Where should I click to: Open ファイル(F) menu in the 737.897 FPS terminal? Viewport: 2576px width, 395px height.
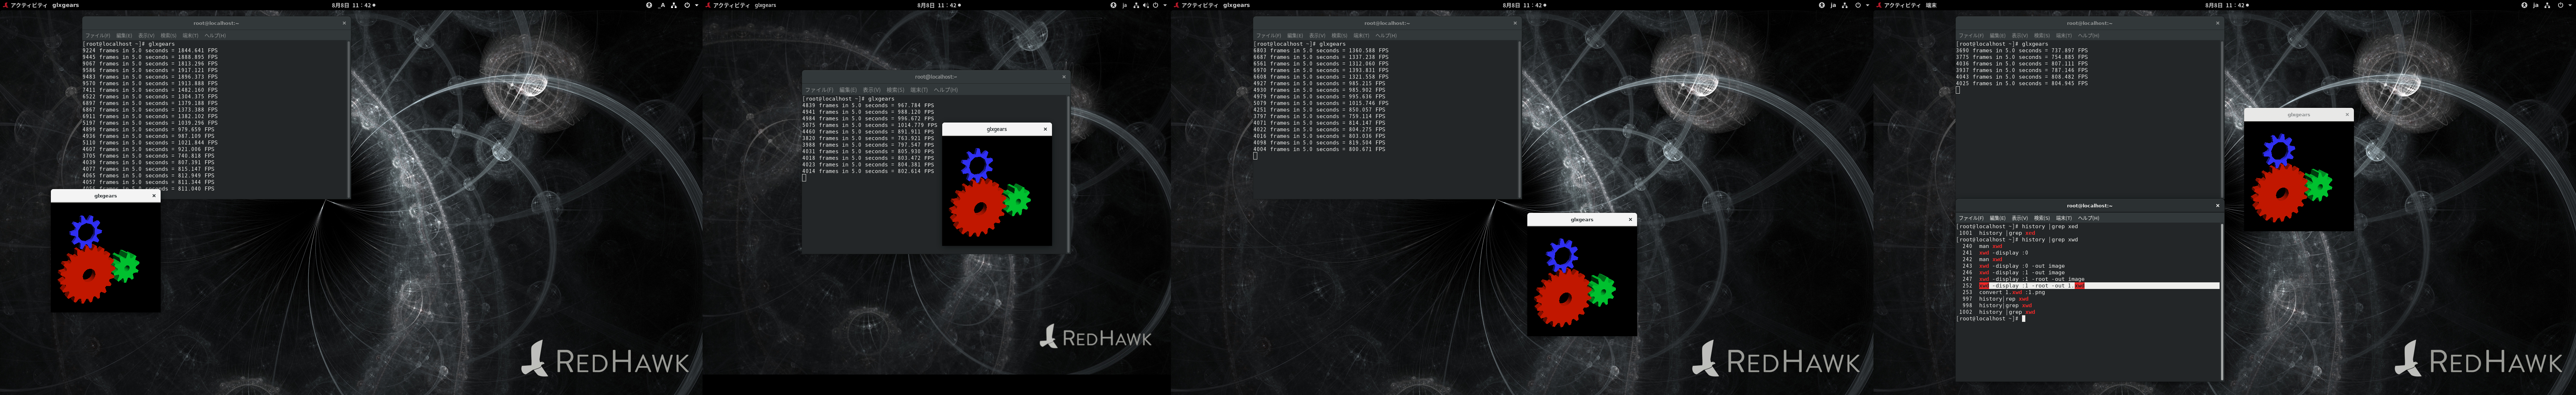1971,35
